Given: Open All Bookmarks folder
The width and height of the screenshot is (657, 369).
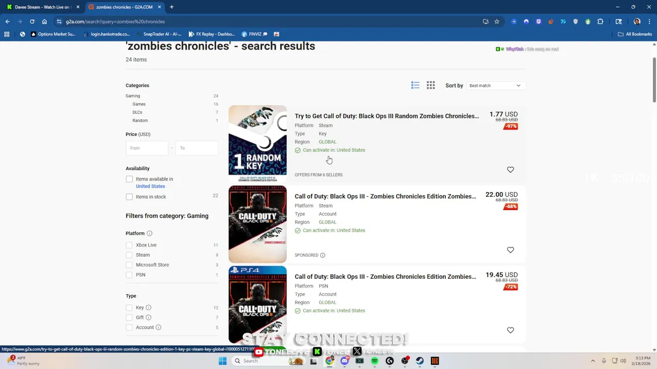Looking at the screenshot, I should (x=635, y=34).
